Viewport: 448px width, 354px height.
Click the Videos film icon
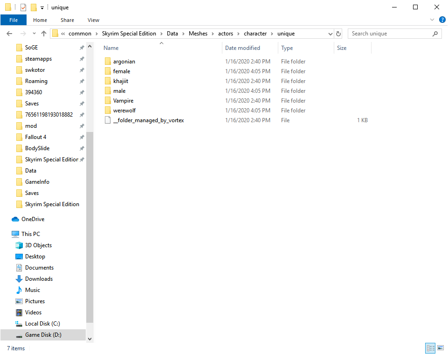point(19,312)
